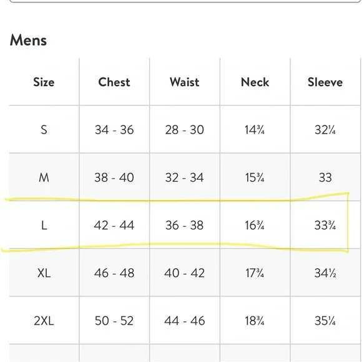Click the 46 - 48 chest cell
Viewport: 362px width, 362px height.
click(x=114, y=273)
